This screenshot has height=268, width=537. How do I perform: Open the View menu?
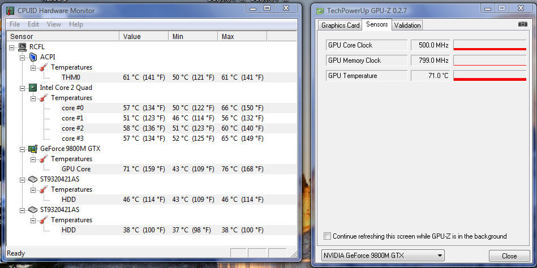pos(54,24)
